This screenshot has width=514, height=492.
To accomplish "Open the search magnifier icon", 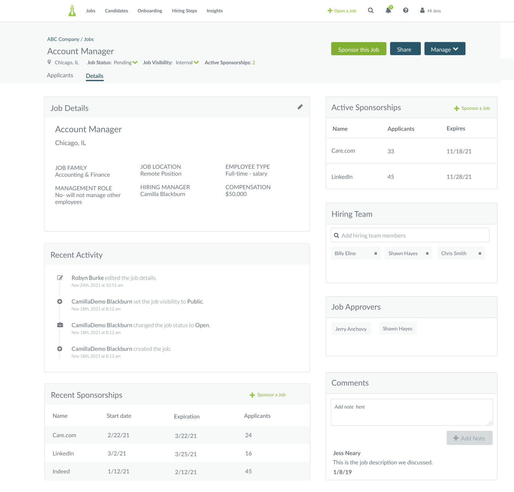I will 370,11.
